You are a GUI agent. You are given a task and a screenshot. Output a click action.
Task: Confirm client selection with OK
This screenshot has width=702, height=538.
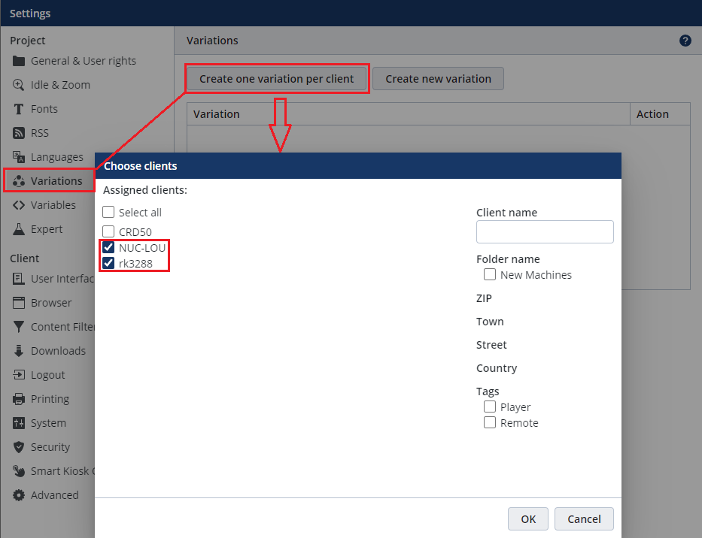pyautogui.click(x=527, y=518)
